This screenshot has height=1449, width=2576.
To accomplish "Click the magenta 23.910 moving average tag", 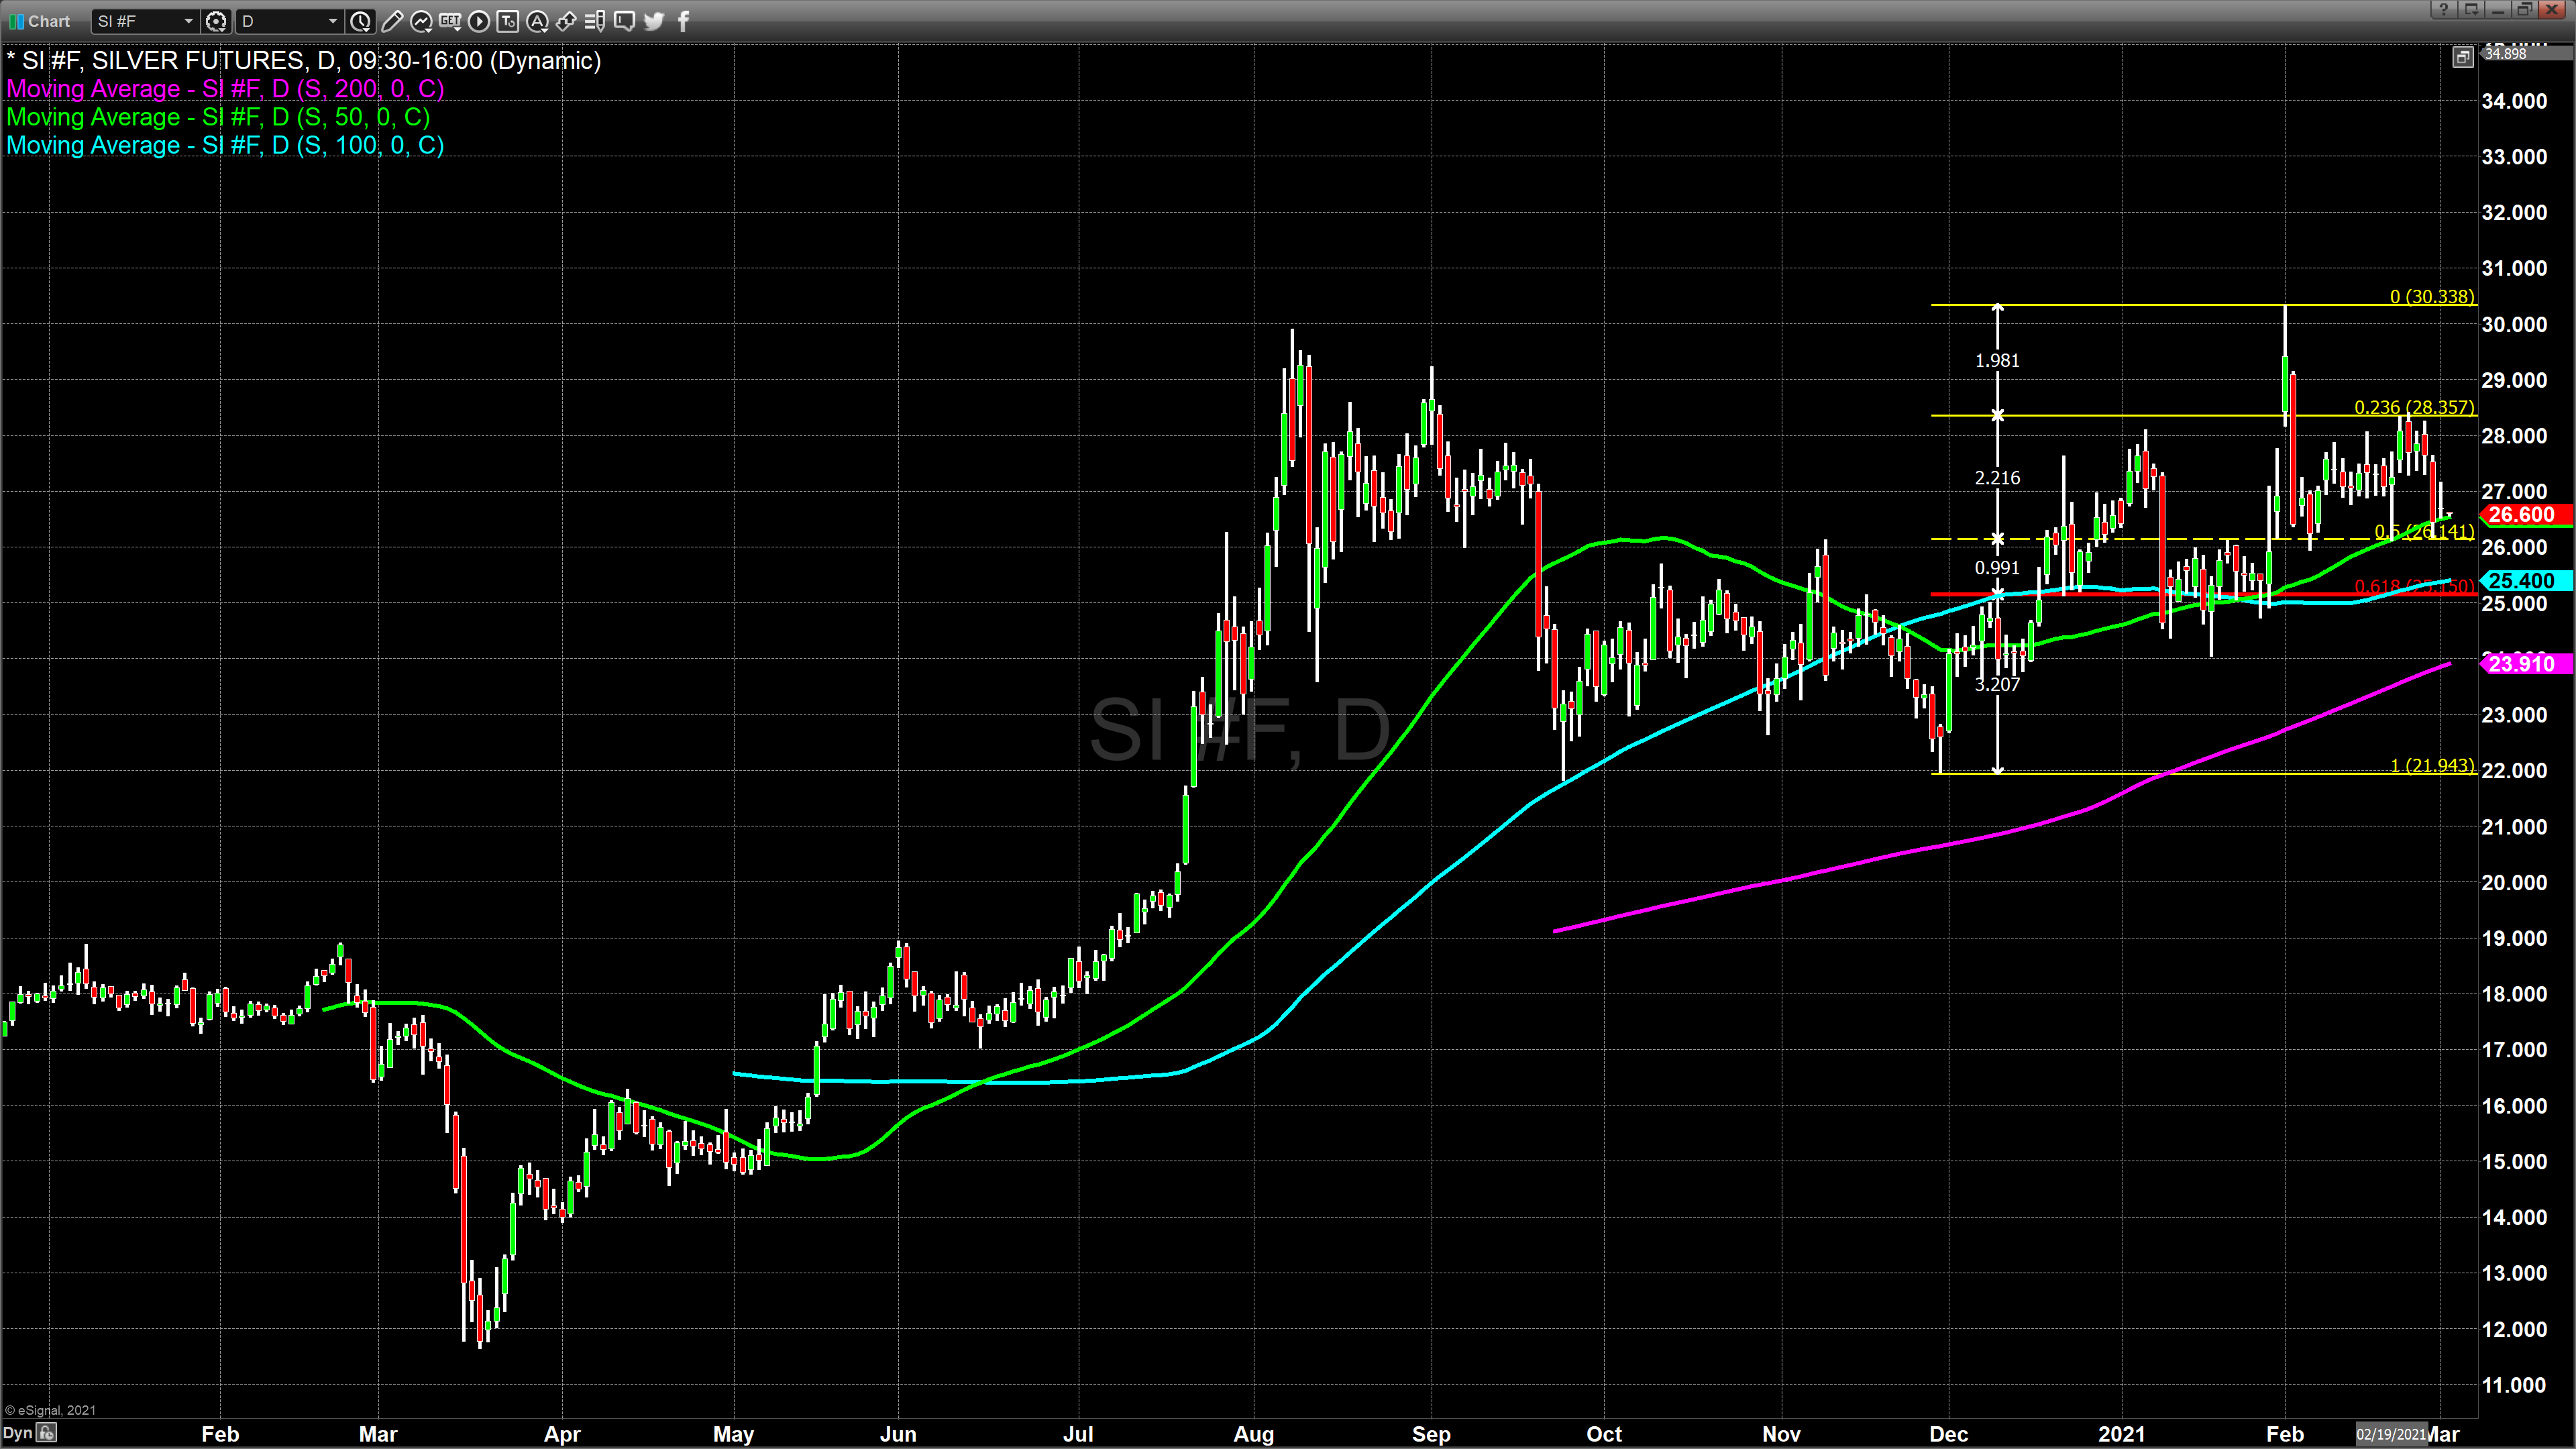I will 2527,664.
